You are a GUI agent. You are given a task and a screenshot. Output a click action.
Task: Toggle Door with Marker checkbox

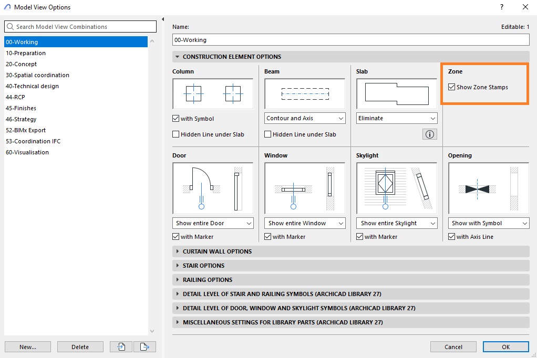pos(175,237)
